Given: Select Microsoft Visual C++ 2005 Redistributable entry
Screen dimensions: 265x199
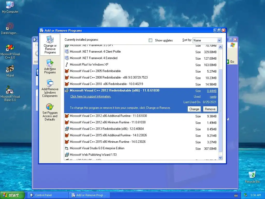Looking at the screenshot, I should (141, 71).
